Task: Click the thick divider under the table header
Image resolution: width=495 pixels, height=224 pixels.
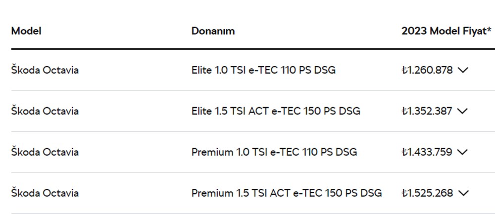Action: point(247,49)
